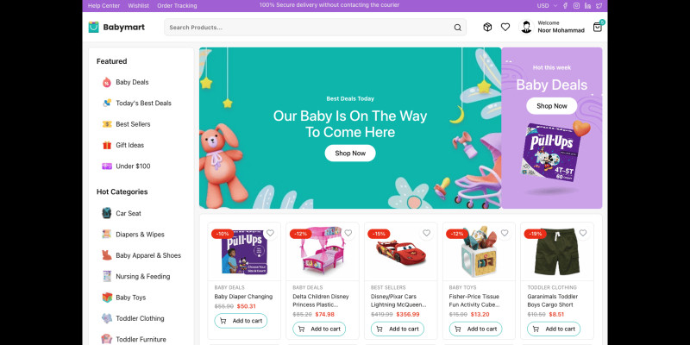Click the user avatar icon
The height and width of the screenshot is (345, 690).
click(x=526, y=27)
